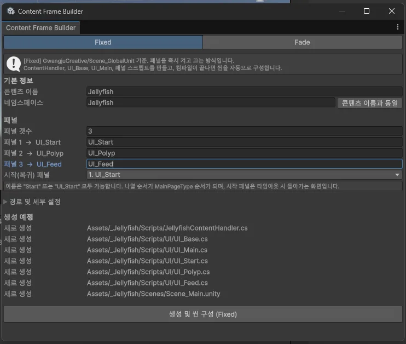Click the UI_Base.cs path text
The height and width of the screenshot is (344, 406).
(147, 239)
